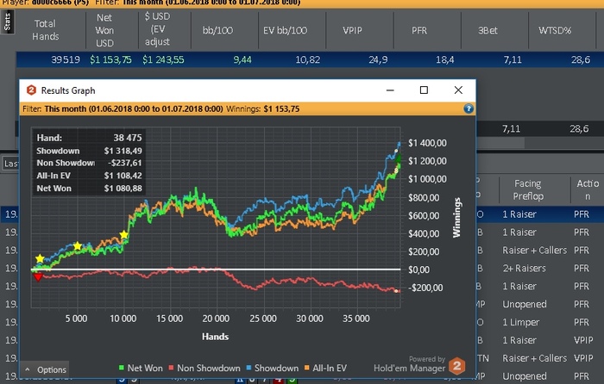
Task: Sort by Facing Preflop column header
Action: (x=528, y=190)
